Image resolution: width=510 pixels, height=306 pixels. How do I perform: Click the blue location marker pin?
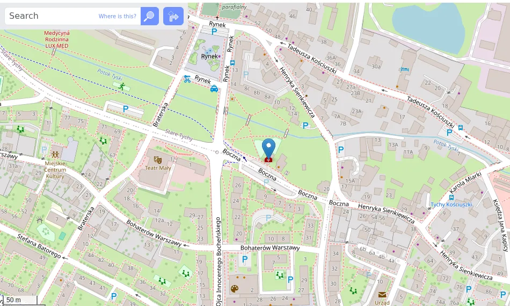click(268, 148)
